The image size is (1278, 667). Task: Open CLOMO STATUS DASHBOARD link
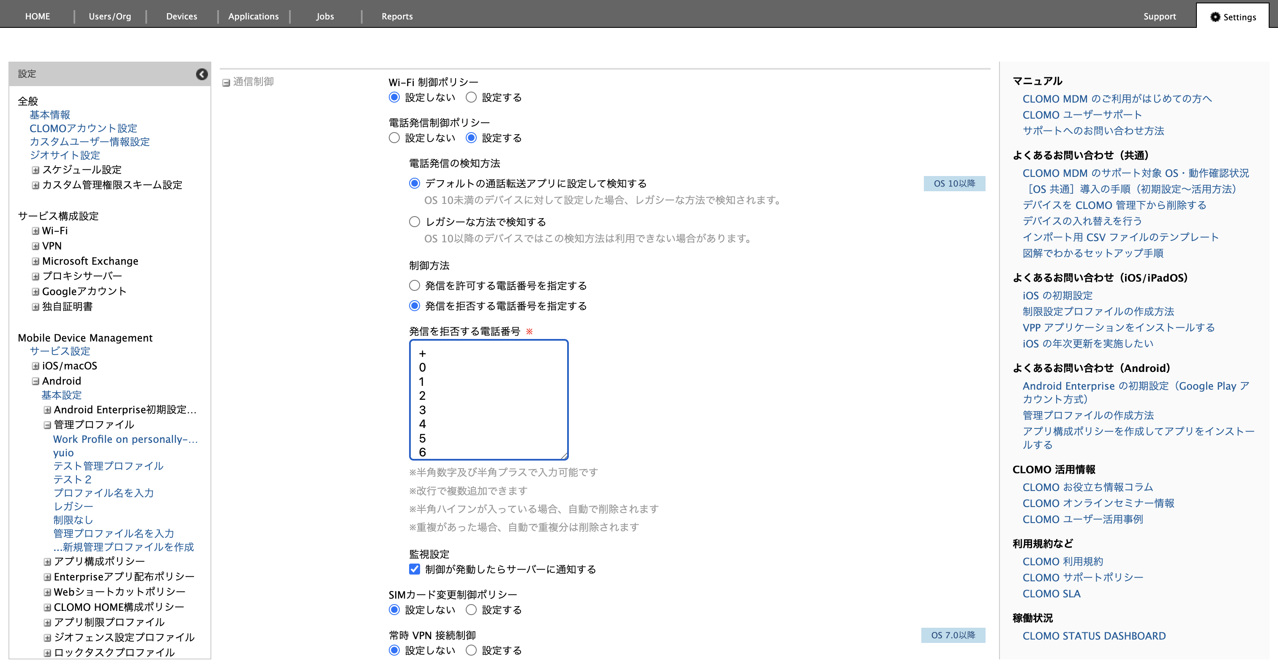coord(1094,636)
